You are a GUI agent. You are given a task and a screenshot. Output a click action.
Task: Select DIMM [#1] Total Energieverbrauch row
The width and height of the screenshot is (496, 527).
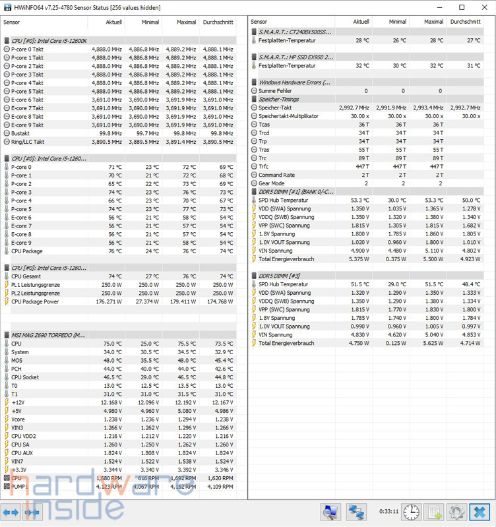[366, 259]
